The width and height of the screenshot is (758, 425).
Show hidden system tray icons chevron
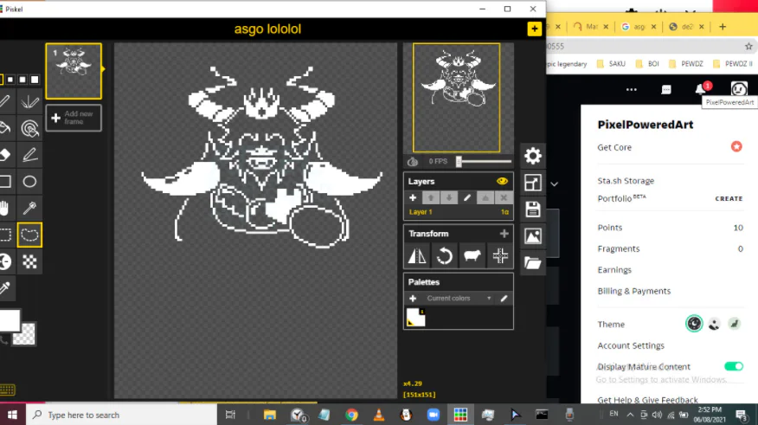coord(631,415)
